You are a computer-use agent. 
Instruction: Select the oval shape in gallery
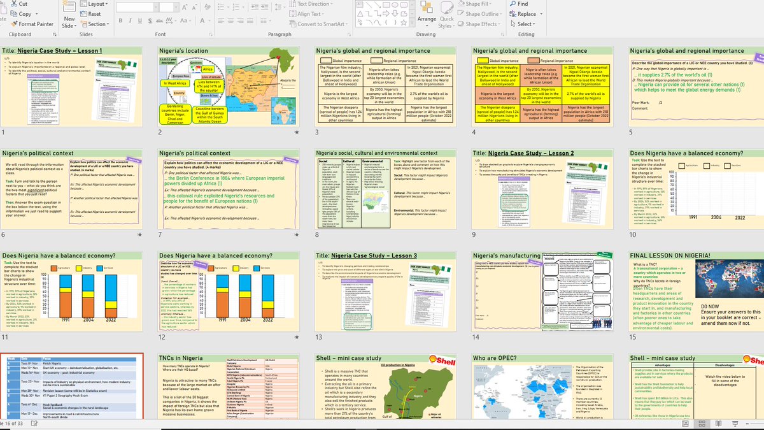click(395, 4)
